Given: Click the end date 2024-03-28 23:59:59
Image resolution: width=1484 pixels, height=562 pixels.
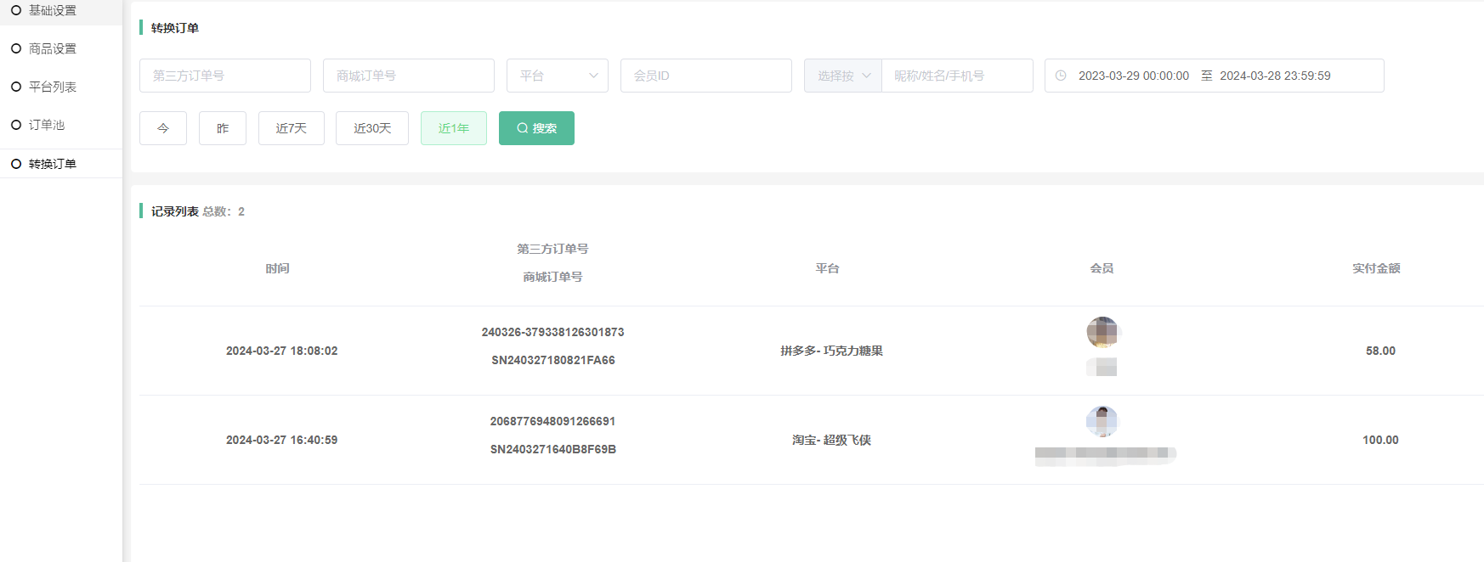Looking at the screenshot, I should (x=1275, y=76).
